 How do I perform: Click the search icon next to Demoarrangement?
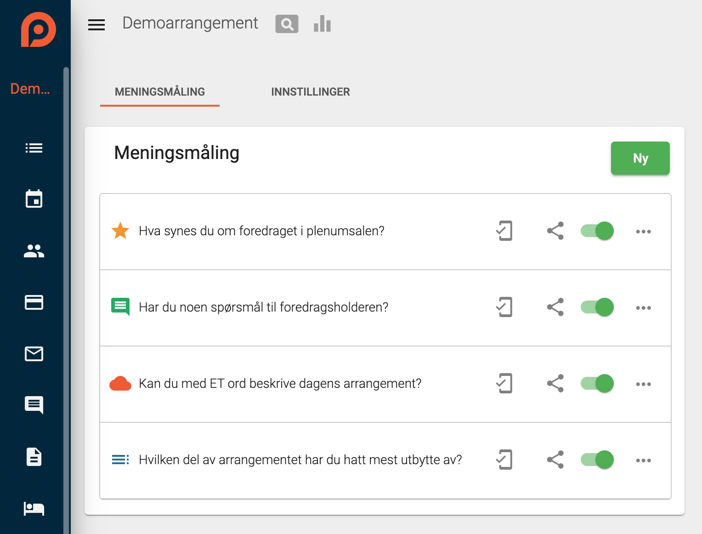[x=287, y=24]
